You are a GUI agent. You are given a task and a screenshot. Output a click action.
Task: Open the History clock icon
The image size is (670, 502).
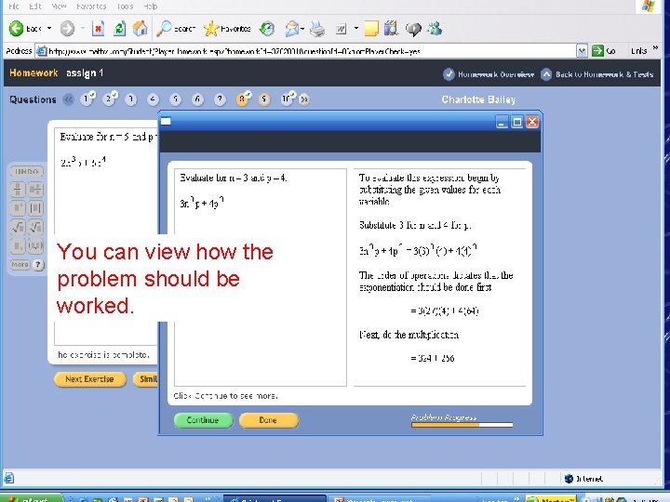pos(267,29)
